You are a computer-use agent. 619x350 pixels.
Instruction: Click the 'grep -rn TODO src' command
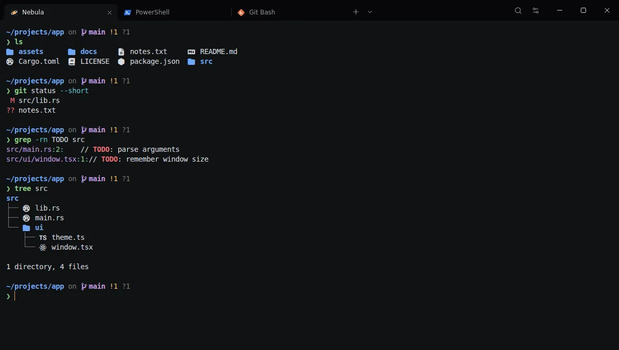click(x=50, y=139)
